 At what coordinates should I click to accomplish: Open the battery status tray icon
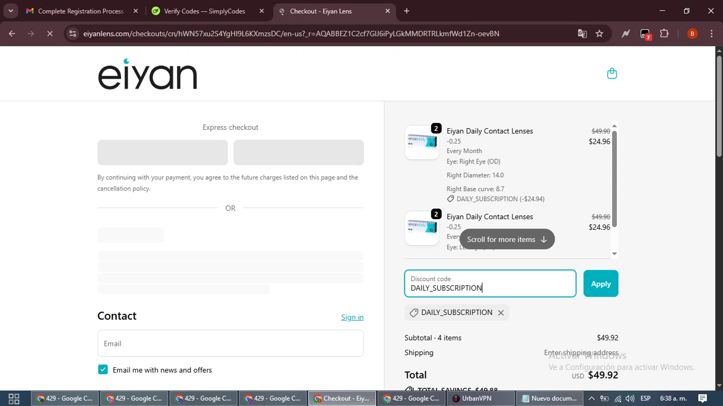pyautogui.click(x=604, y=399)
